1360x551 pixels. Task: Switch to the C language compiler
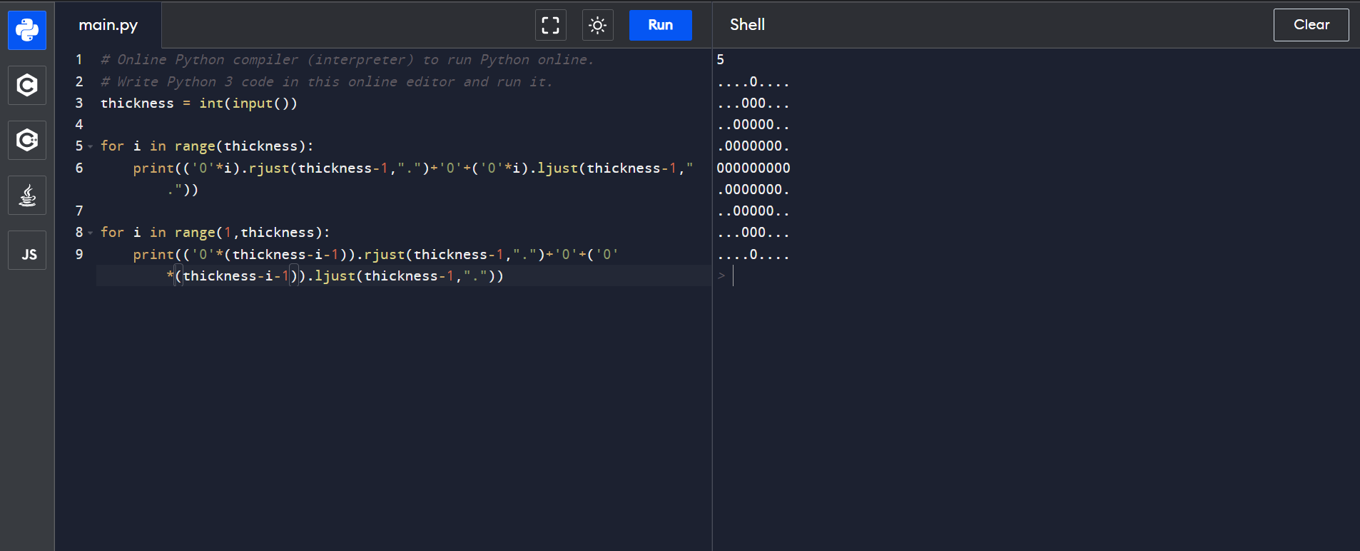[27, 86]
